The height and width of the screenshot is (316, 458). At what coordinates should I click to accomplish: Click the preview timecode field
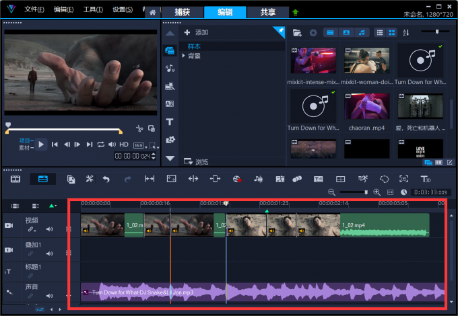coord(132,156)
